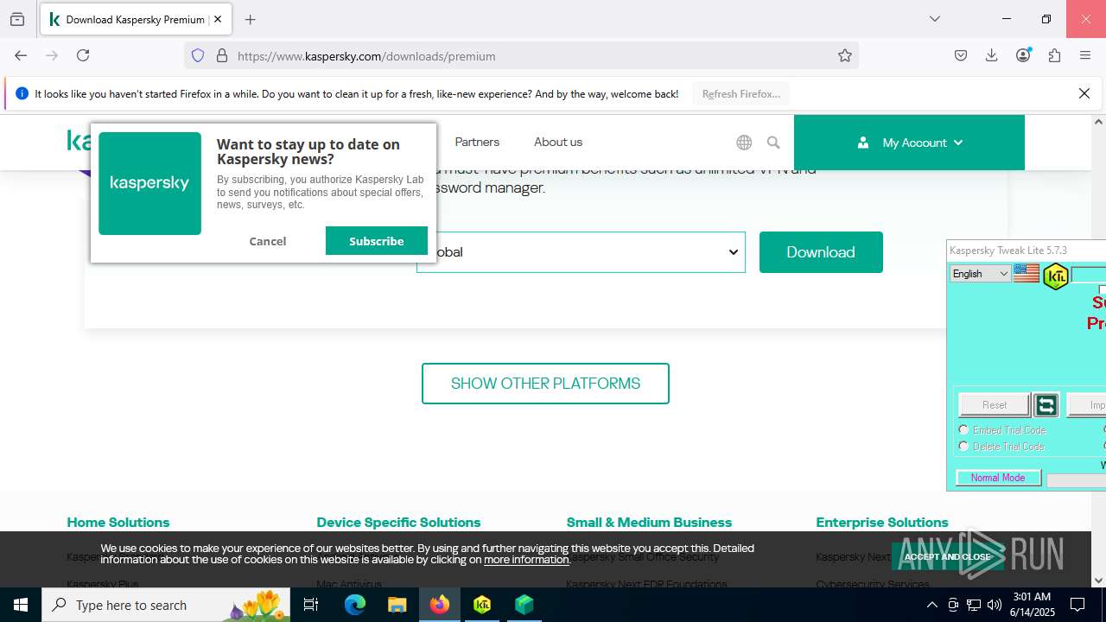This screenshot has height=622, width=1106.
Task: Click Normal Mode button in Kaspersky Tweak
Action: 998,478
